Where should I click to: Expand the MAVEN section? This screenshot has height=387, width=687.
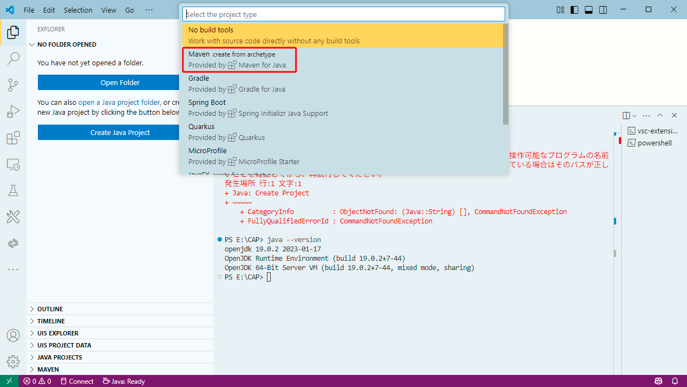coord(120,369)
